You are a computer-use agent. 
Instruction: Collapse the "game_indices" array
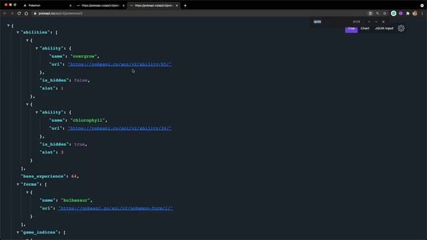coord(18,232)
